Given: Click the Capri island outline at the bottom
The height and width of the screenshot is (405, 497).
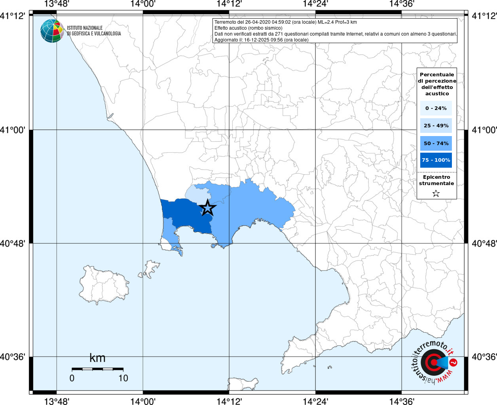Looking at the screenshot, I should click(x=243, y=384).
